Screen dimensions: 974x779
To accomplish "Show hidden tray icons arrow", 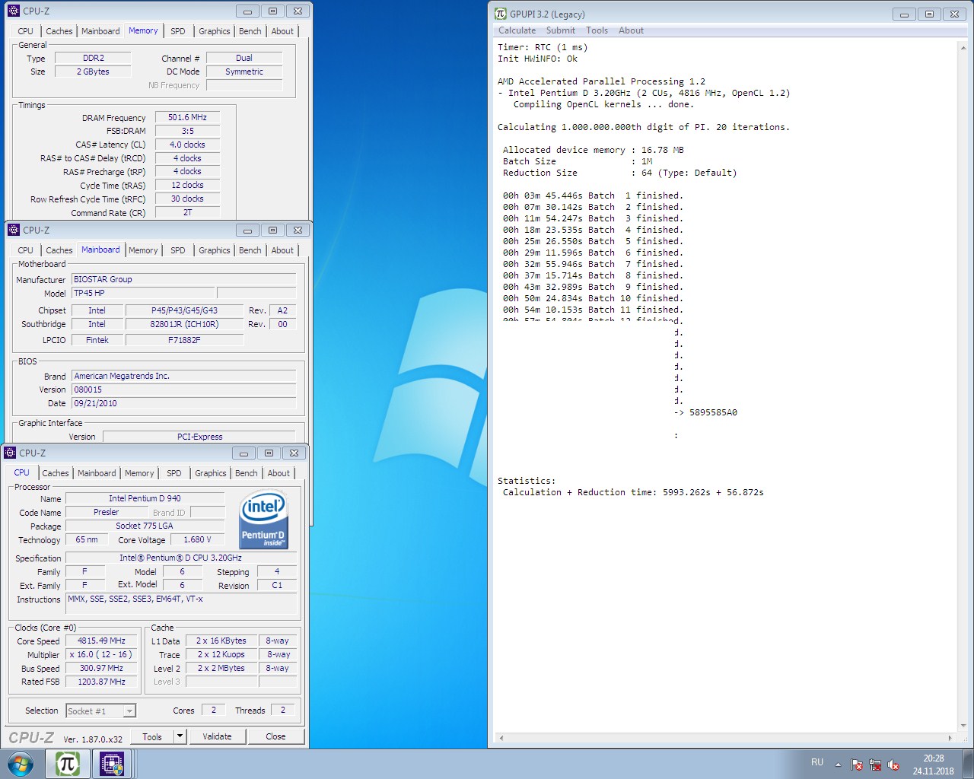I will 838,765.
